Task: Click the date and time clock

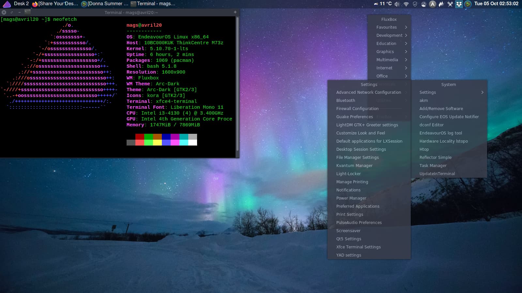Action: point(496,4)
